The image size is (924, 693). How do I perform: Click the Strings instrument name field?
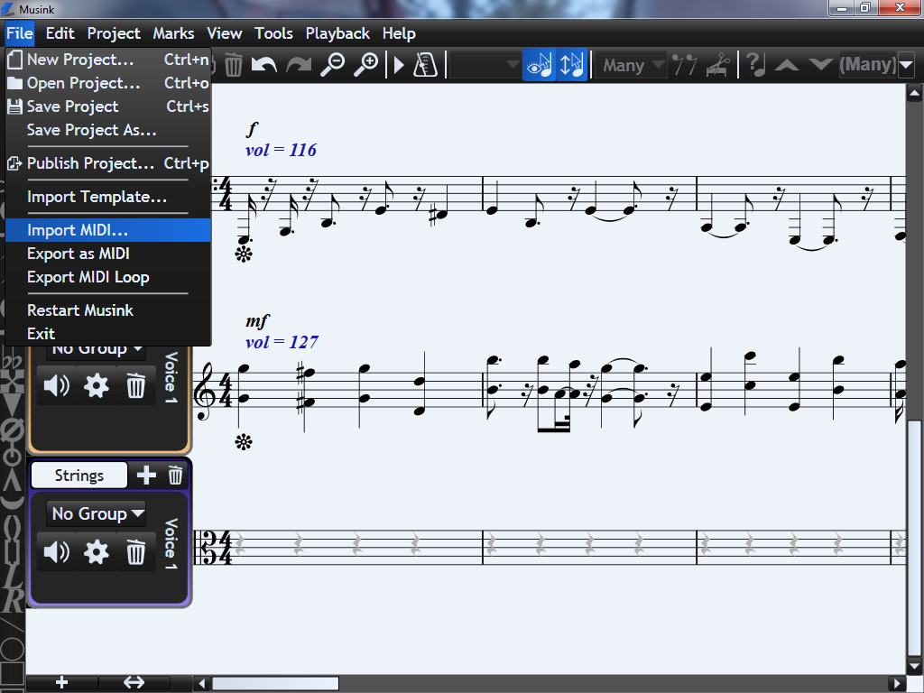coord(79,476)
